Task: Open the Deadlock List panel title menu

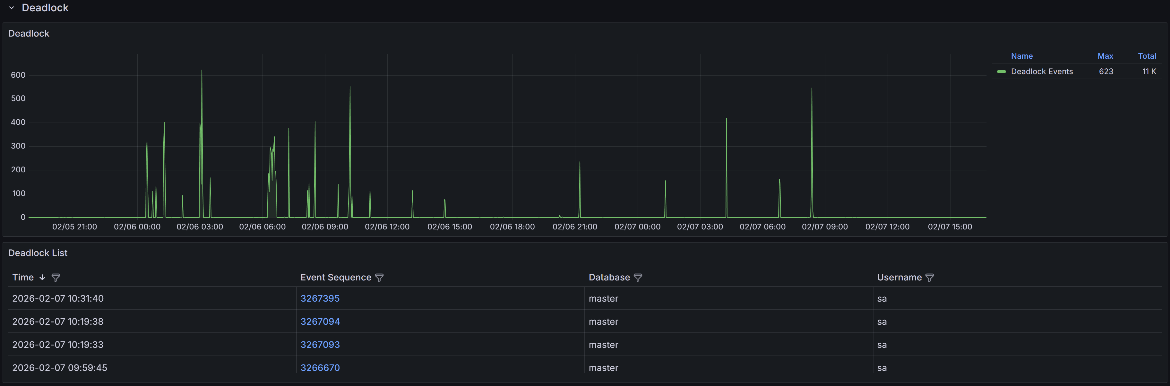Action: tap(38, 253)
